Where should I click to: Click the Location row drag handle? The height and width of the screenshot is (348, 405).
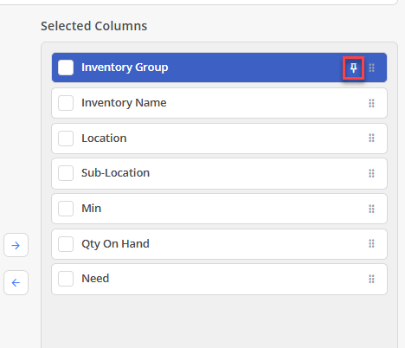(x=371, y=139)
